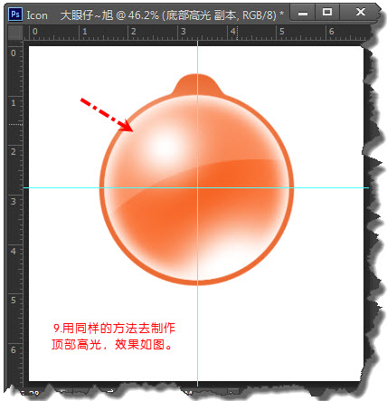The width and height of the screenshot is (387, 401).
Task: Click mark 3 on the horizontal ruler
Action: 183,32
